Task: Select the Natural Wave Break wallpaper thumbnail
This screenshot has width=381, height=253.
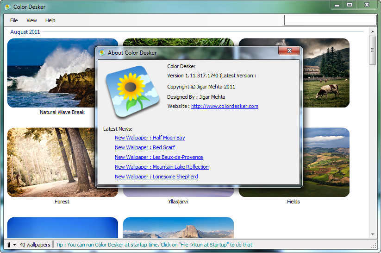Action: click(x=51, y=73)
